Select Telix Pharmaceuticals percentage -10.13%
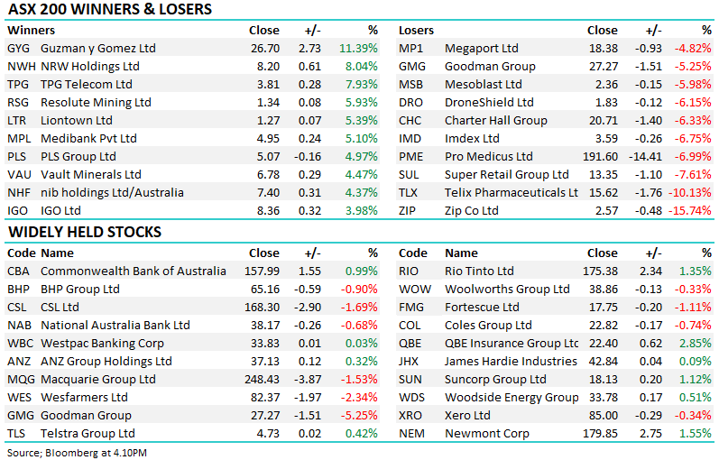 click(x=689, y=193)
